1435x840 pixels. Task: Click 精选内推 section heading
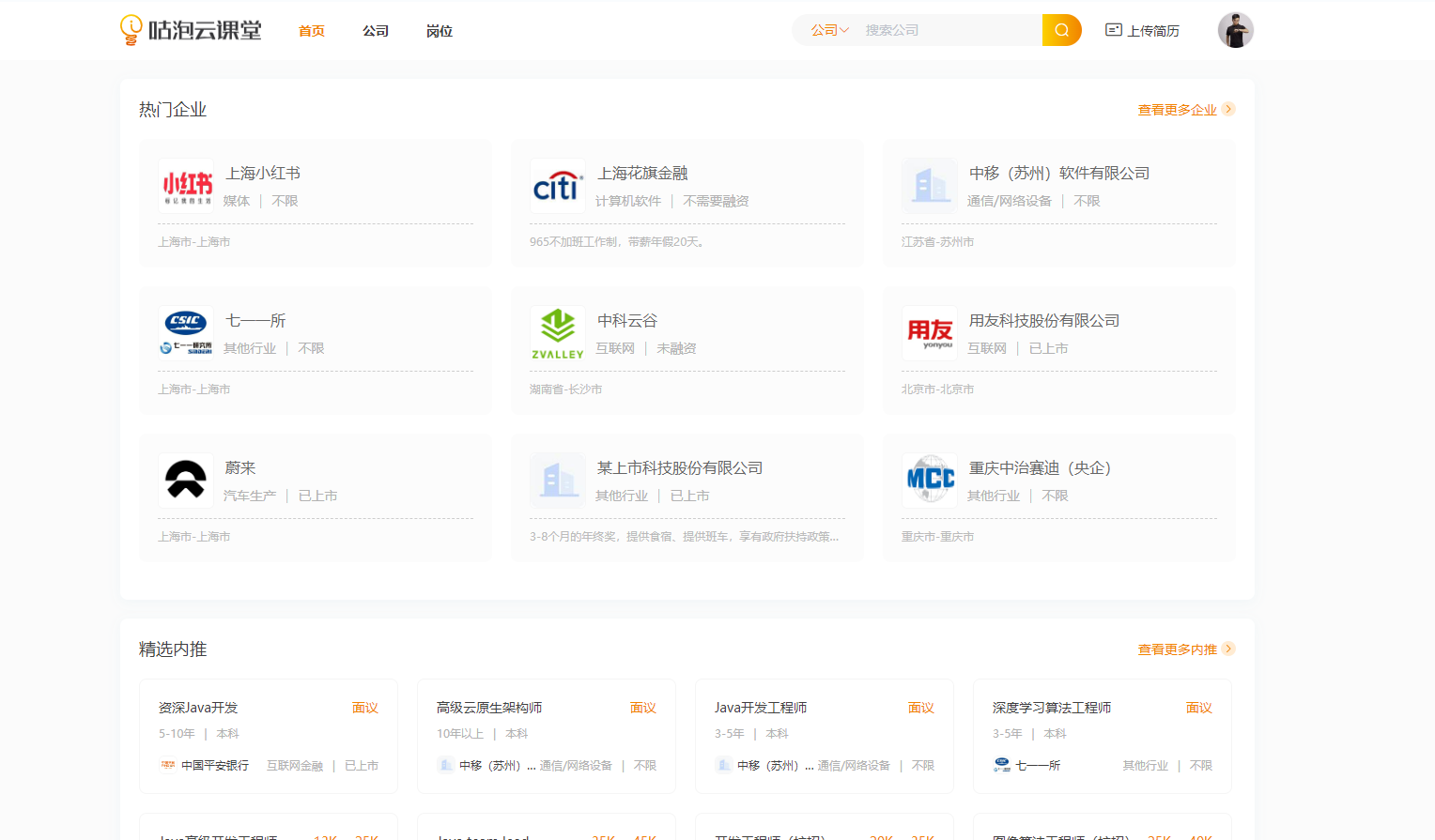coord(173,649)
